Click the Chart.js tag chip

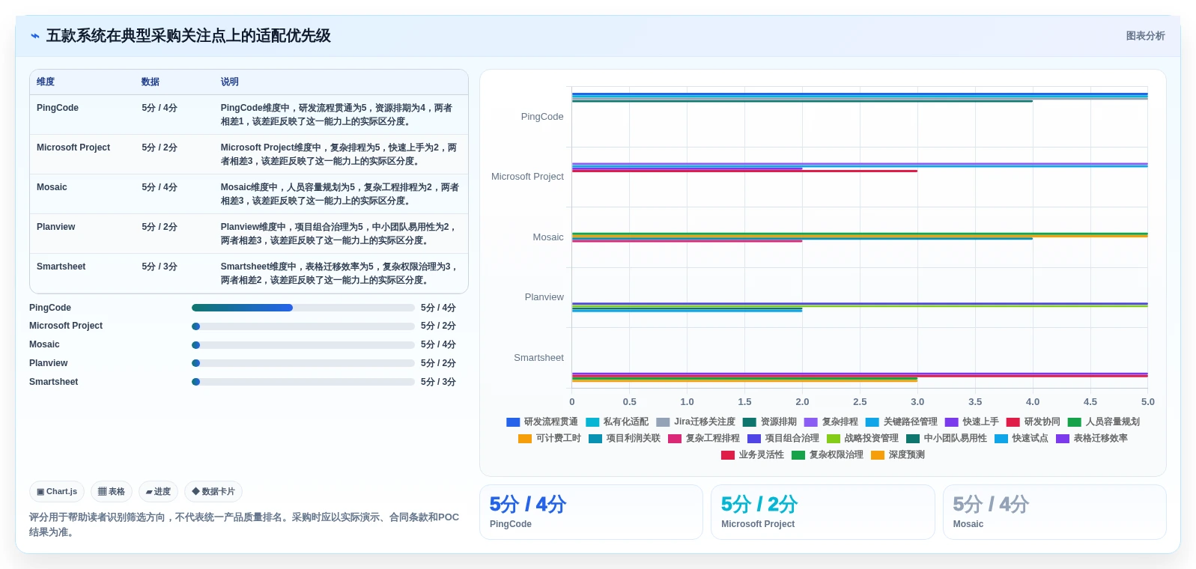pyautogui.click(x=57, y=492)
